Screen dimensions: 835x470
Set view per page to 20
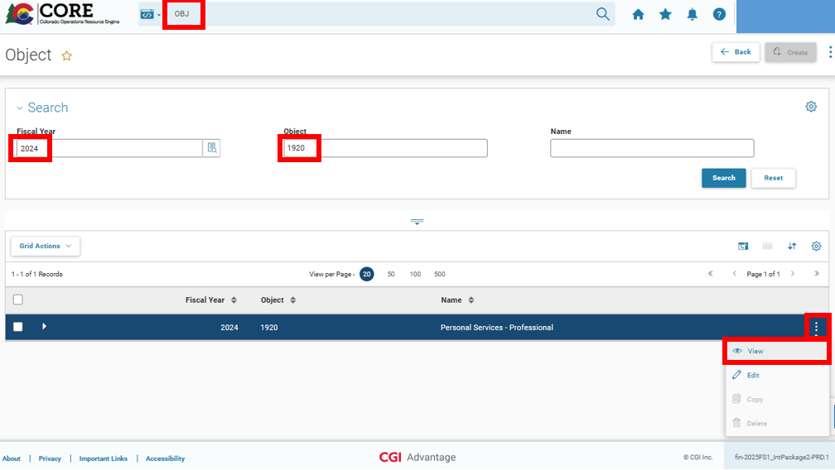[366, 275]
